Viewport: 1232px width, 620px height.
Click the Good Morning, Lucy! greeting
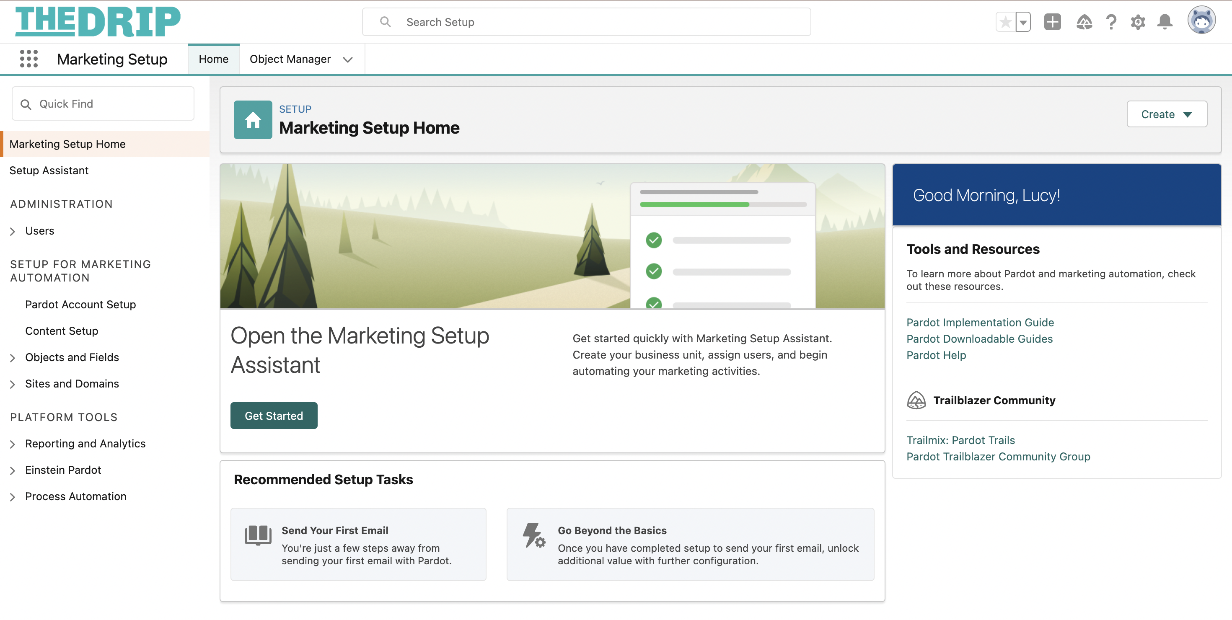(x=986, y=195)
